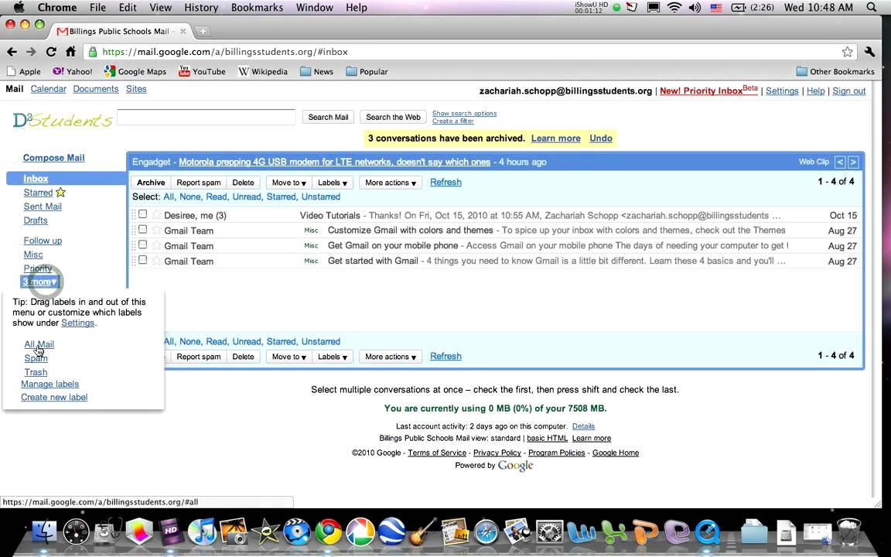Tick checkbox for Get started with Gmail email

coord(142,260)
